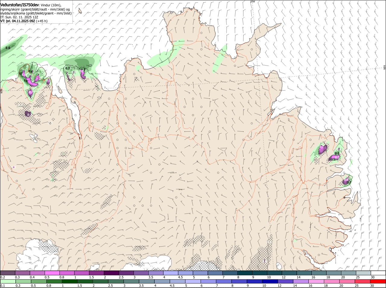
Task: Click the 'IT: Sun. 02. 11. 2025 12Z' line
Action: [x=19, y=17]
